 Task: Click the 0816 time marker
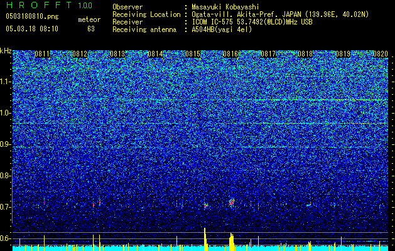(x=230, y=54)
